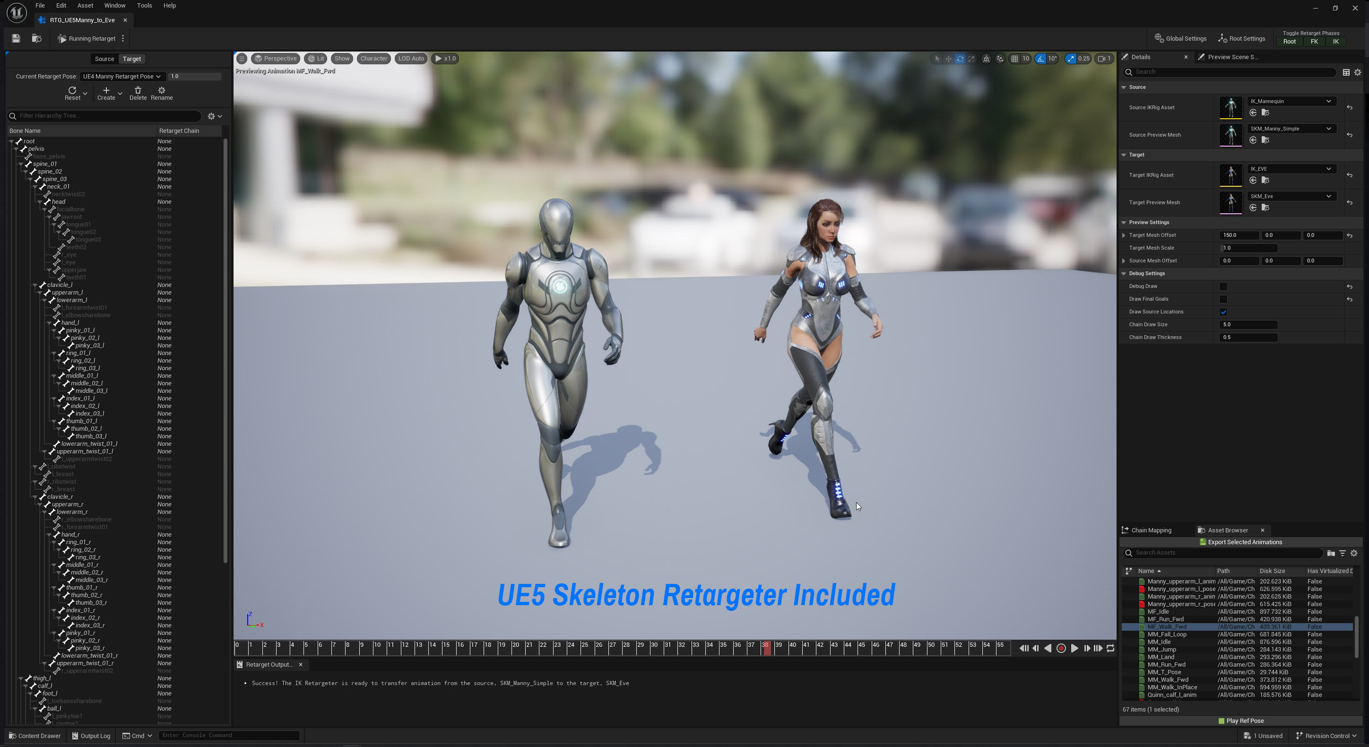Viewport: 1369px width, 747px height.
Task: Open asset browser filter options icon
Action: pos(1343,554)
